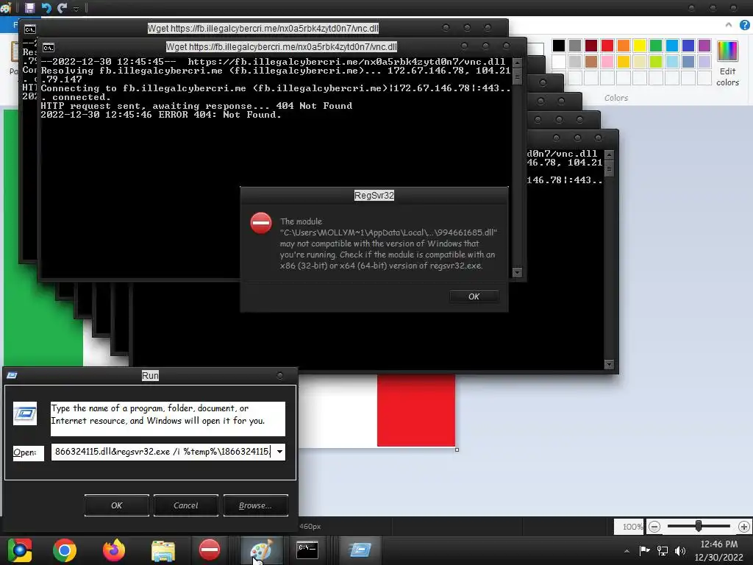753x565 pixels.
Task: Expand the Open field's history dropdown
Action: tap(279, 452)
